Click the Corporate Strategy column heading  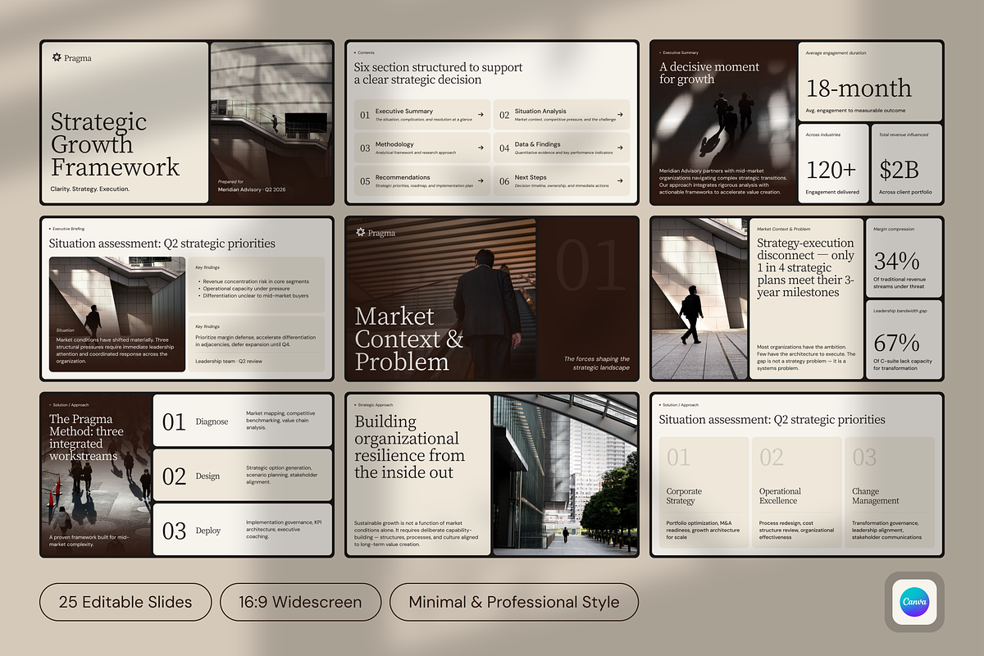coord(684,496)
